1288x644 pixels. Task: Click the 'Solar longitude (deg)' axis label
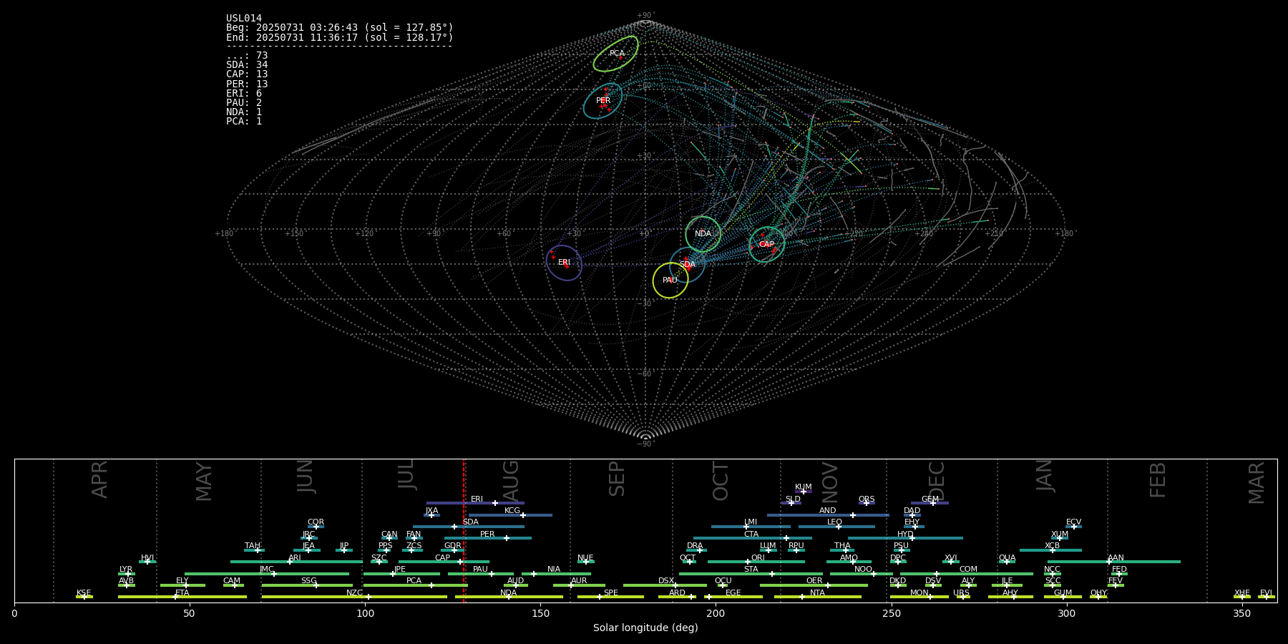click(645, 628)
